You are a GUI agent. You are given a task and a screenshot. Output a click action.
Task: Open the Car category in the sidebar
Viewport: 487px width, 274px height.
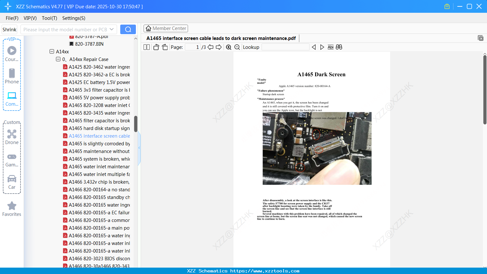click(12, 182)
